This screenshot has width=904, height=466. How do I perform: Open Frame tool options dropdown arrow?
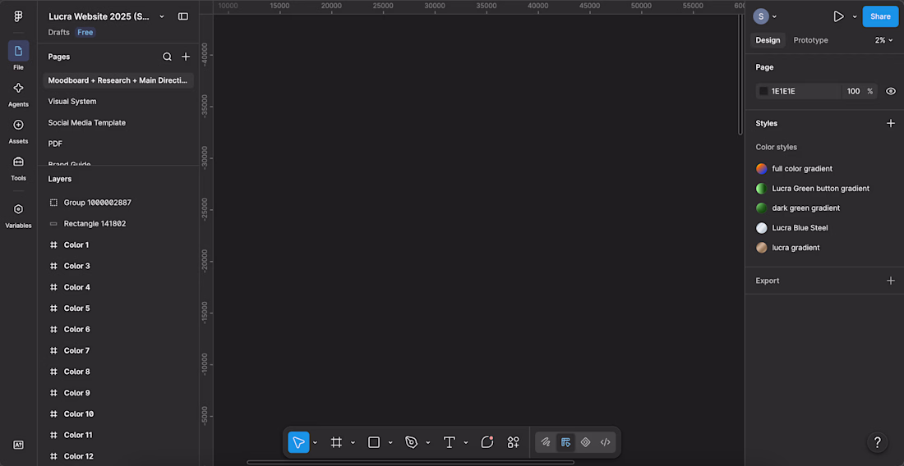pyautogui.click(x=353, y=442)
